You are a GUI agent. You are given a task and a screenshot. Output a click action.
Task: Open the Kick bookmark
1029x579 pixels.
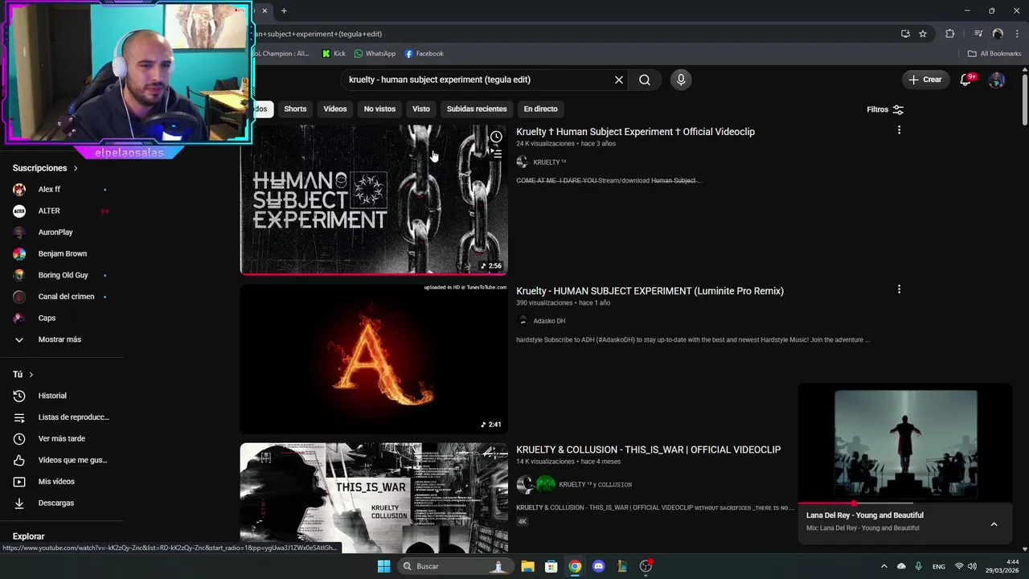[334, 54]
